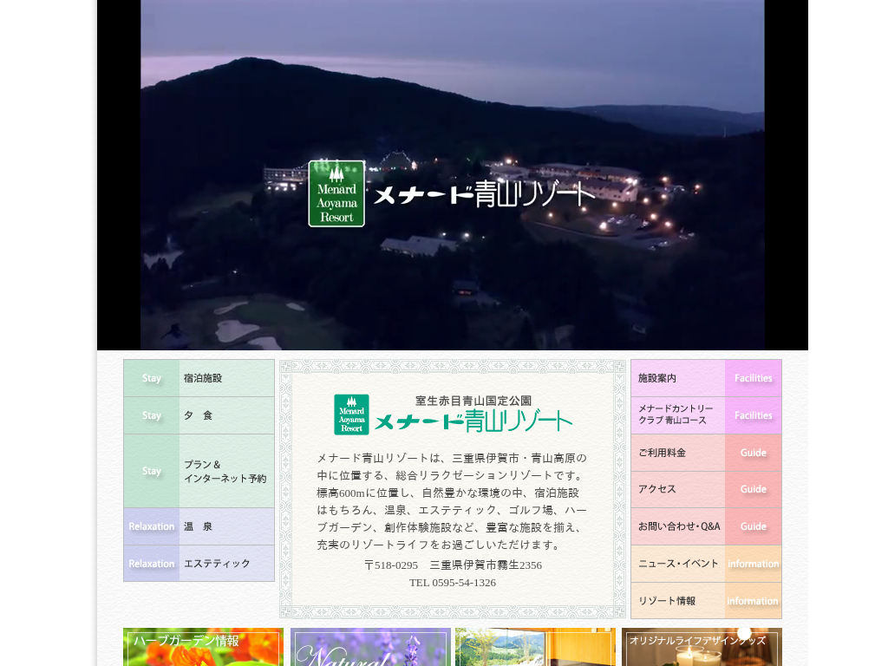Image resolution: width=888 pixels, height=666 pixels.
Task: Open the room view banner thumbnail
Action: tap(535, 647)
